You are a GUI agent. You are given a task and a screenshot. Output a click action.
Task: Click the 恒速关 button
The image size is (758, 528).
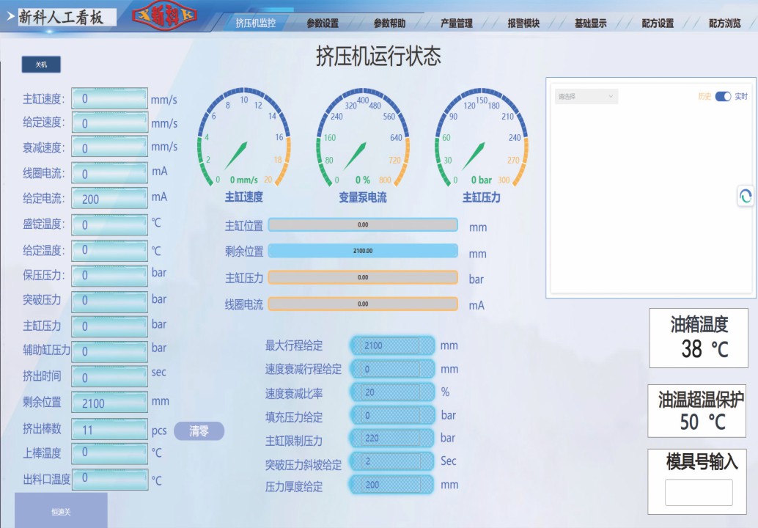(61, 511)
